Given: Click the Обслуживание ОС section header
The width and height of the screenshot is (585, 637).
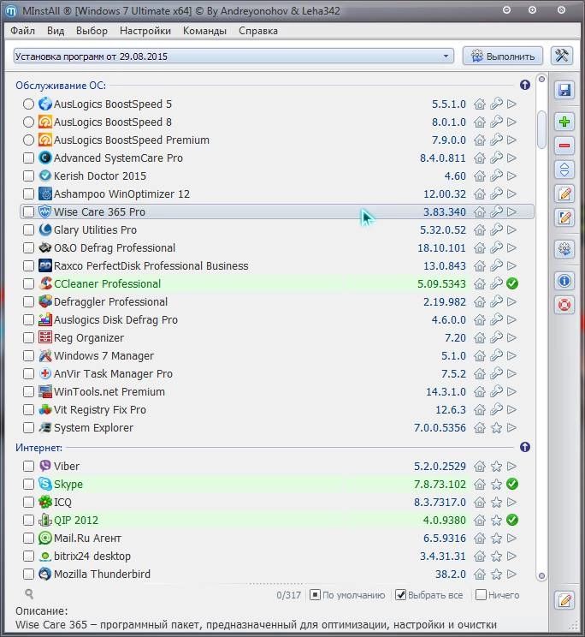Looking at the screenshot, I should click(x=61, y=86).
